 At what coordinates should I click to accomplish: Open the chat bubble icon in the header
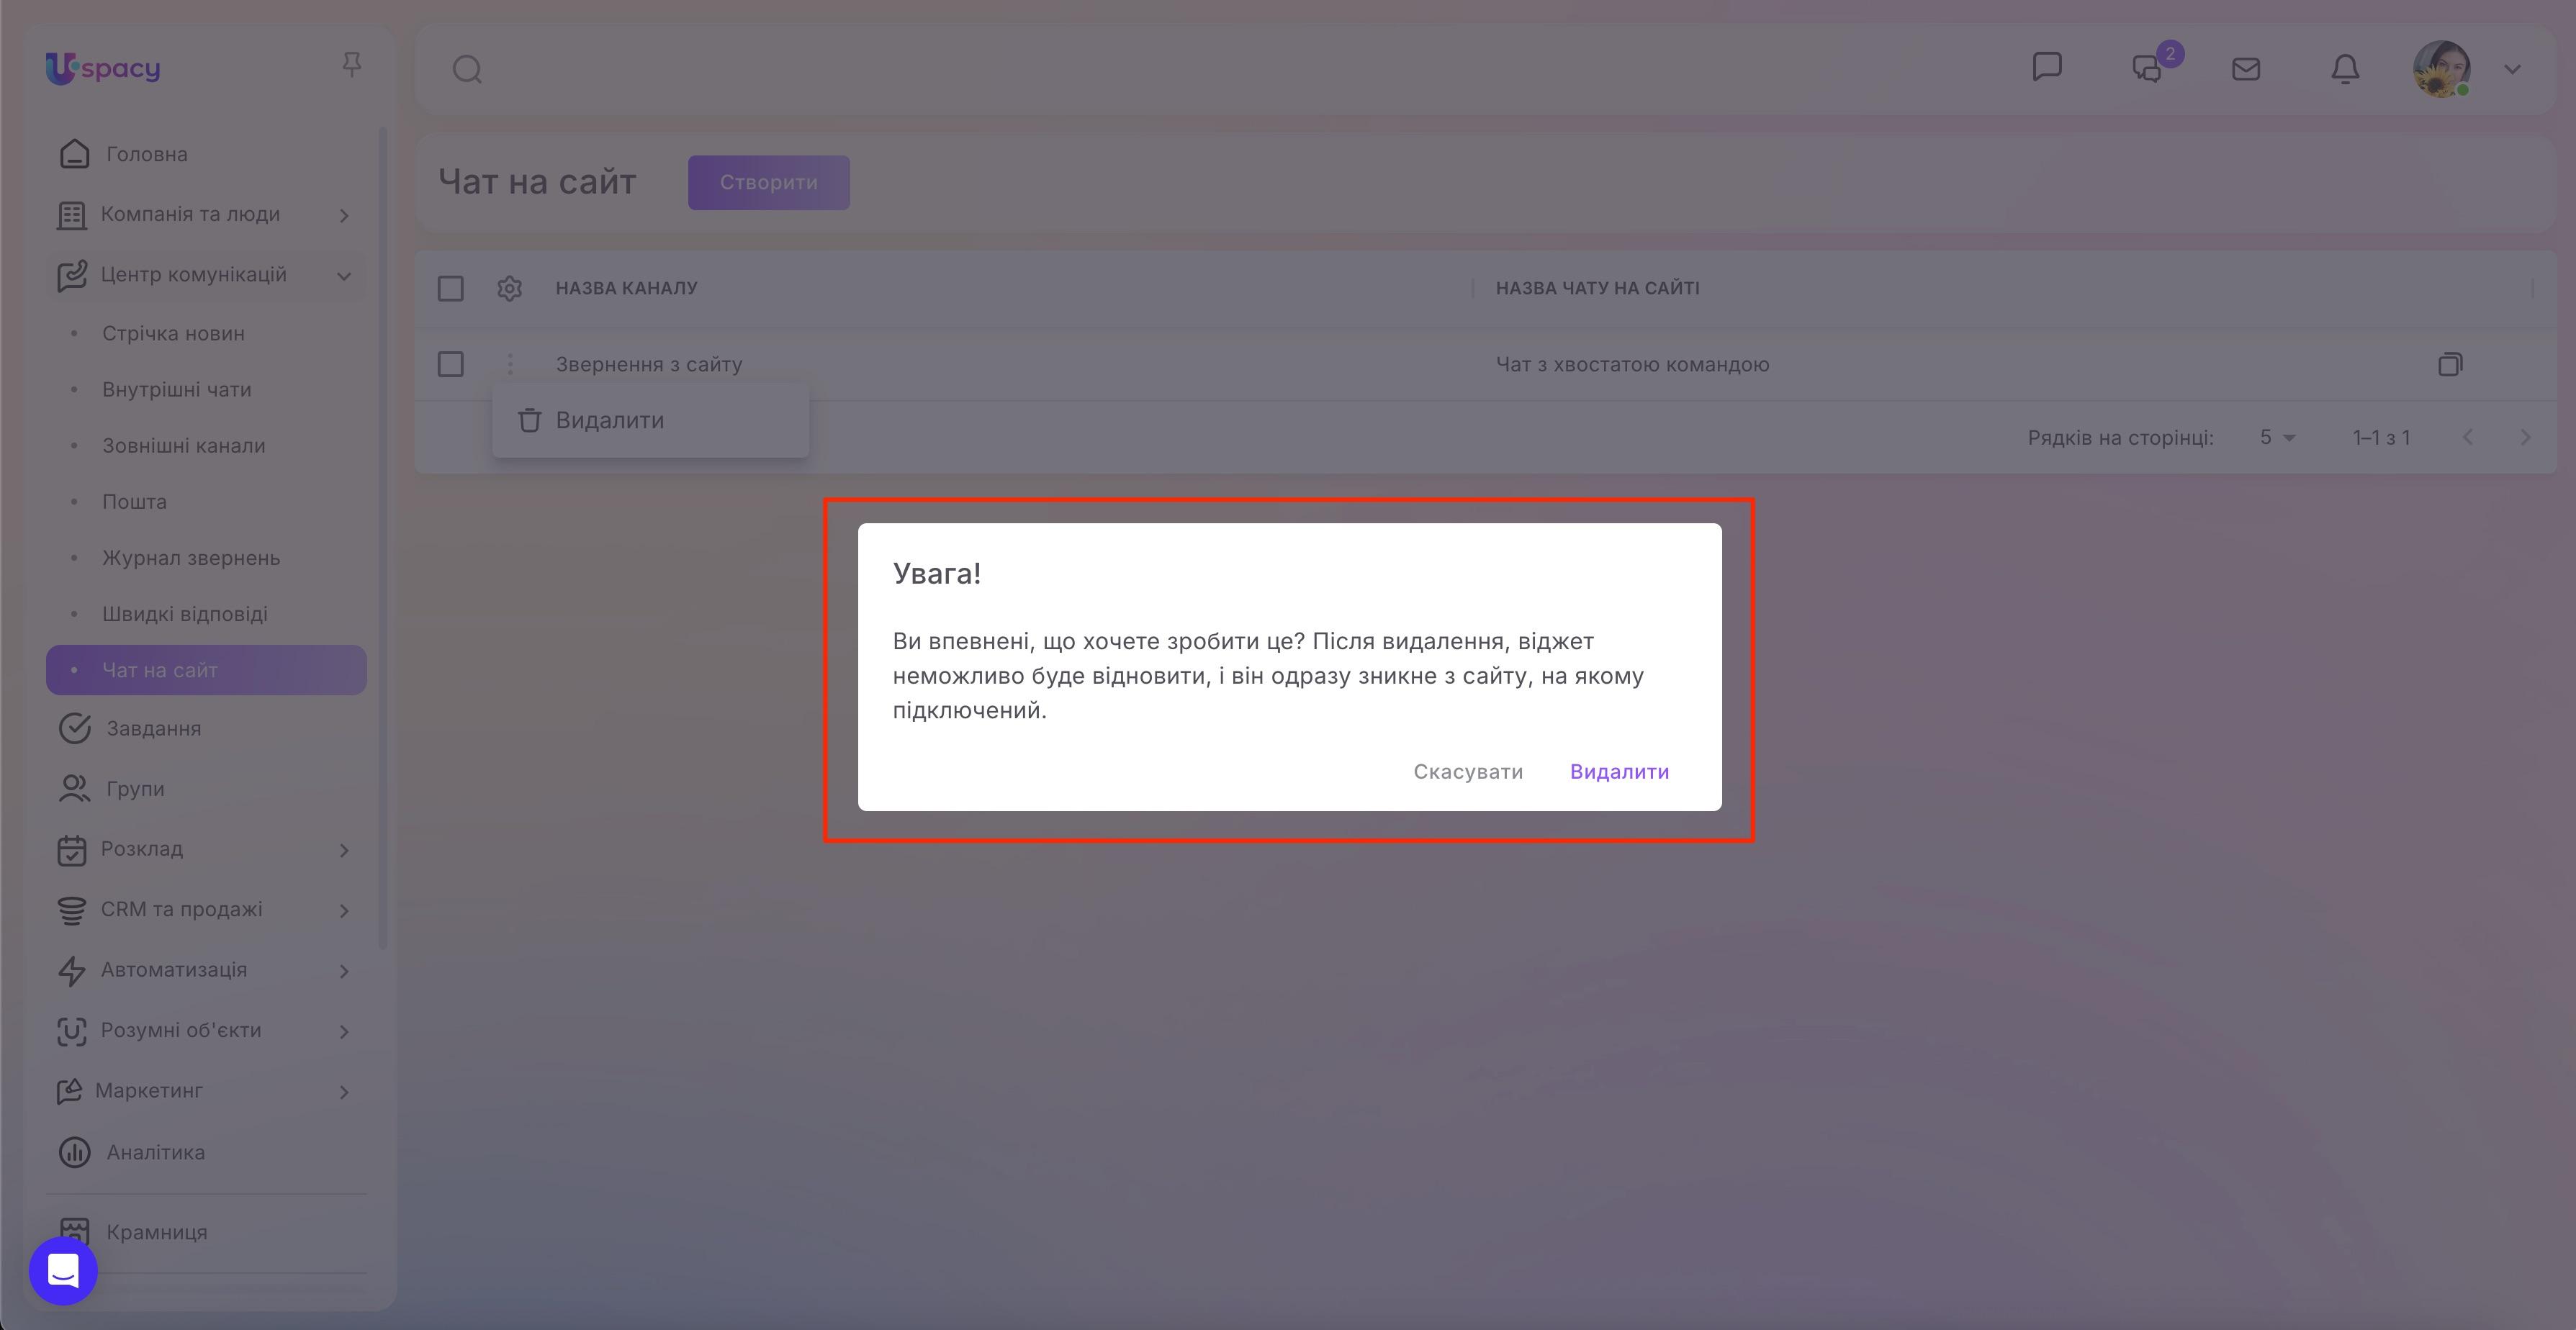(x=2047, y=67)
